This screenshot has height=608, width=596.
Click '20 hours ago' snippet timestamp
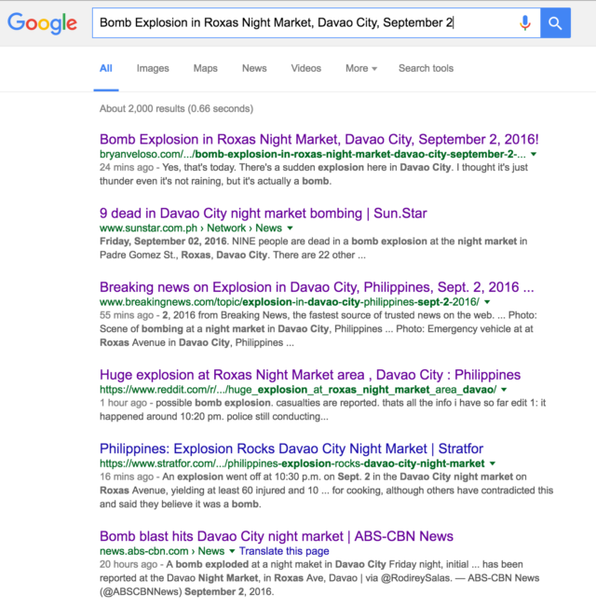pos(129,564)
